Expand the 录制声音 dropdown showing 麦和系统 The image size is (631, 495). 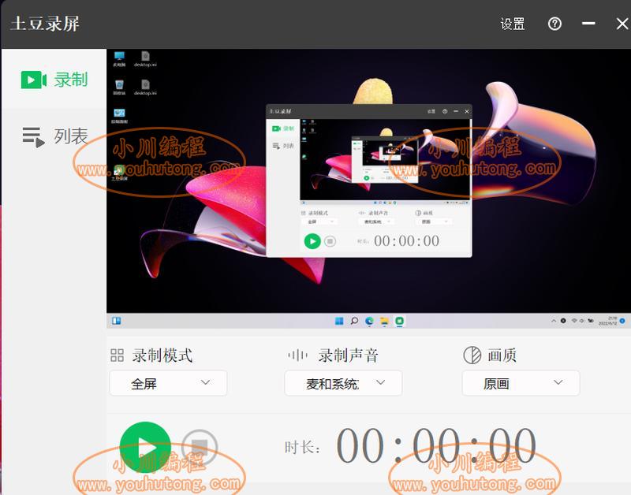[343, 383]
